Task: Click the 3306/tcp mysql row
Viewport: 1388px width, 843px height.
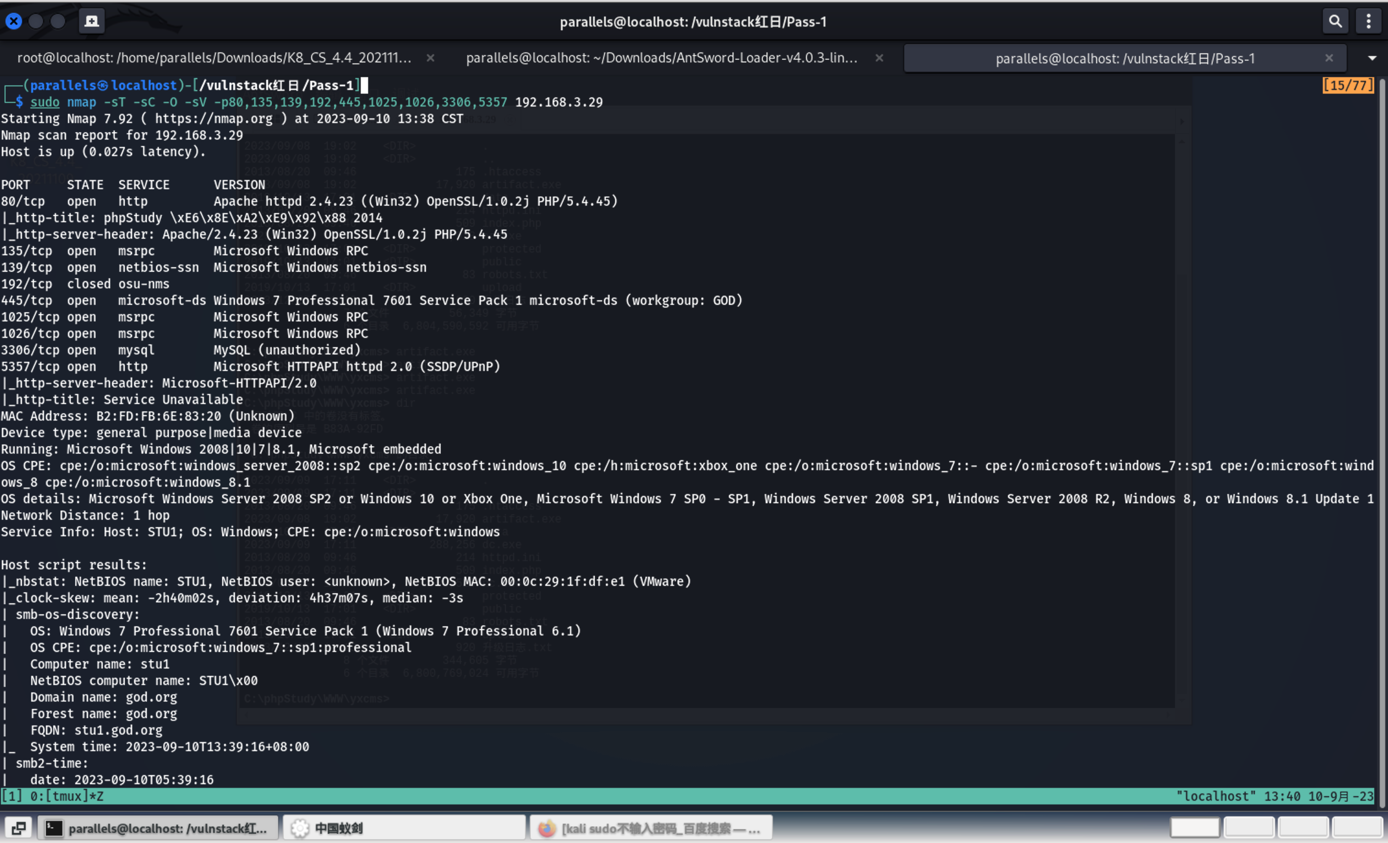Action: [180, 350]
